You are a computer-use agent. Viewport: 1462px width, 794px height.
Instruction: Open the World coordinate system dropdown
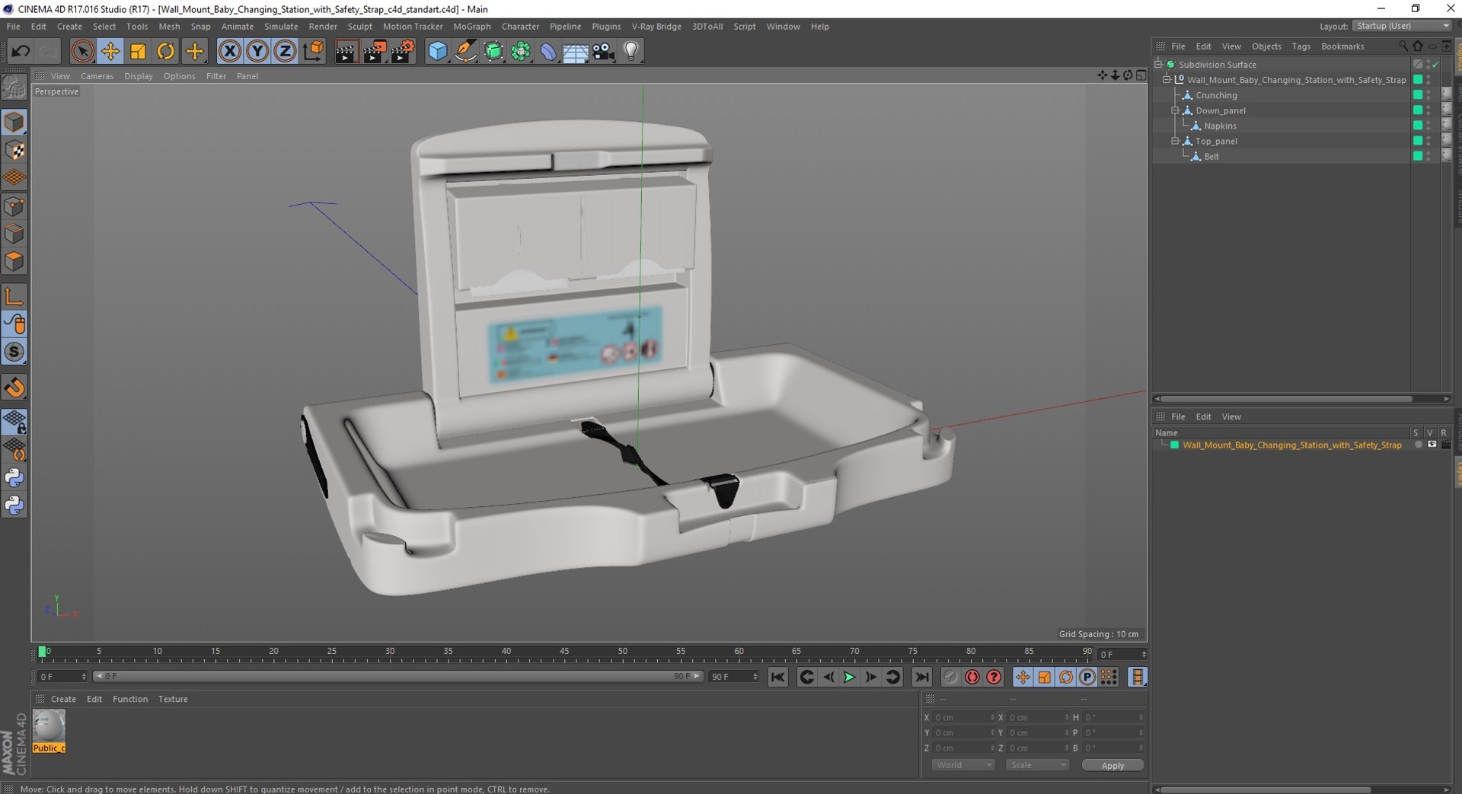(x=962, y=765)
